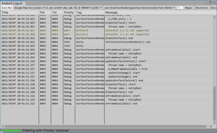Select the Gralloc4 warning log row
This screenshot has height=133, width=217.
107,30
